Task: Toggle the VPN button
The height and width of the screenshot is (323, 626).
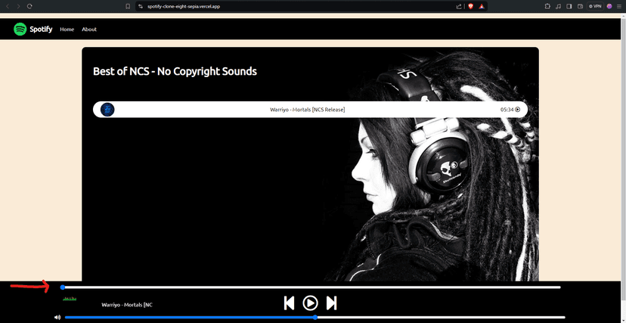Action: click(595, 6)
